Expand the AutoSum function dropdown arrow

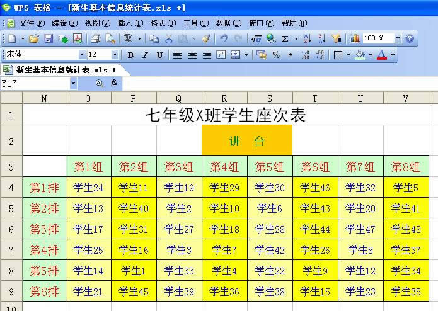(x=296, y=38)
